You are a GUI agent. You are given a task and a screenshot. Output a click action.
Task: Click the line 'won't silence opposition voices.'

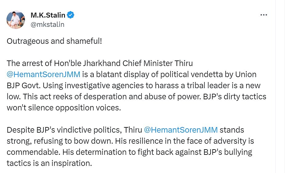pyautogui.click(x=62, y=108)
